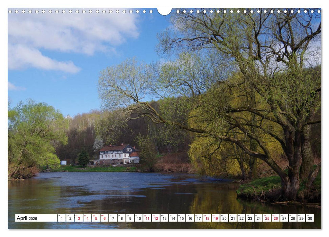Screen dimensions: 329x237
Task: Click the last date 30
Action: pos(310,218)
